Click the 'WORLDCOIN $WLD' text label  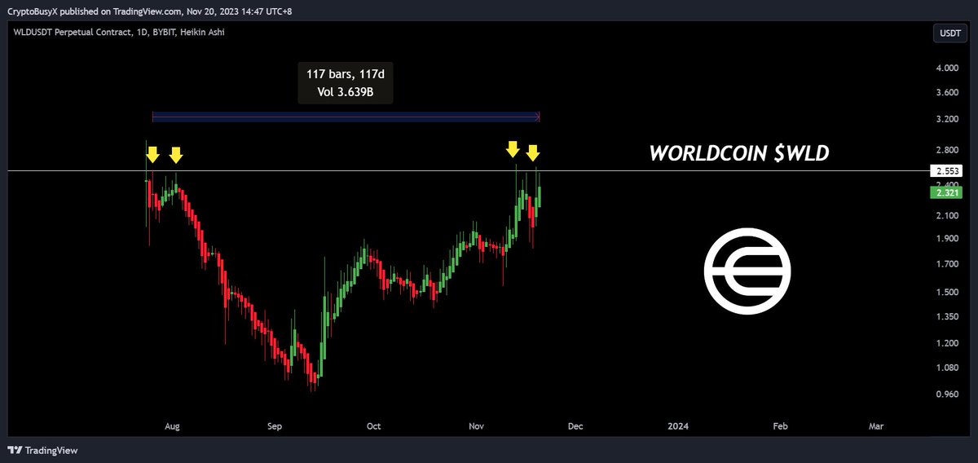click(x=738, y=152)
